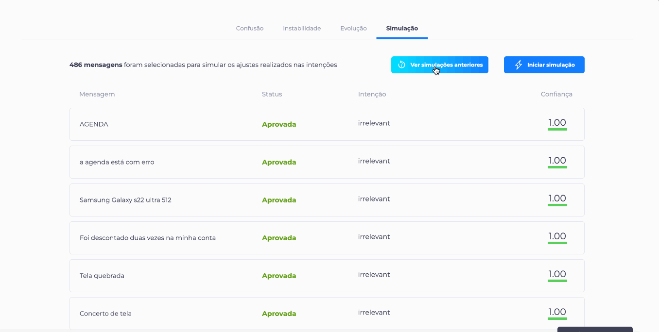
Task: Click 1.00 confidence in AGENDA row
Action: [557, 123]
